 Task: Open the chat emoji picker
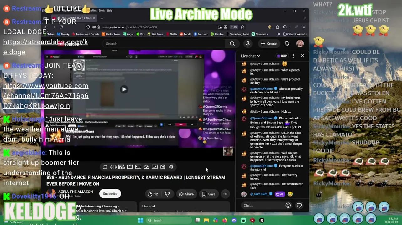[288, 206]
